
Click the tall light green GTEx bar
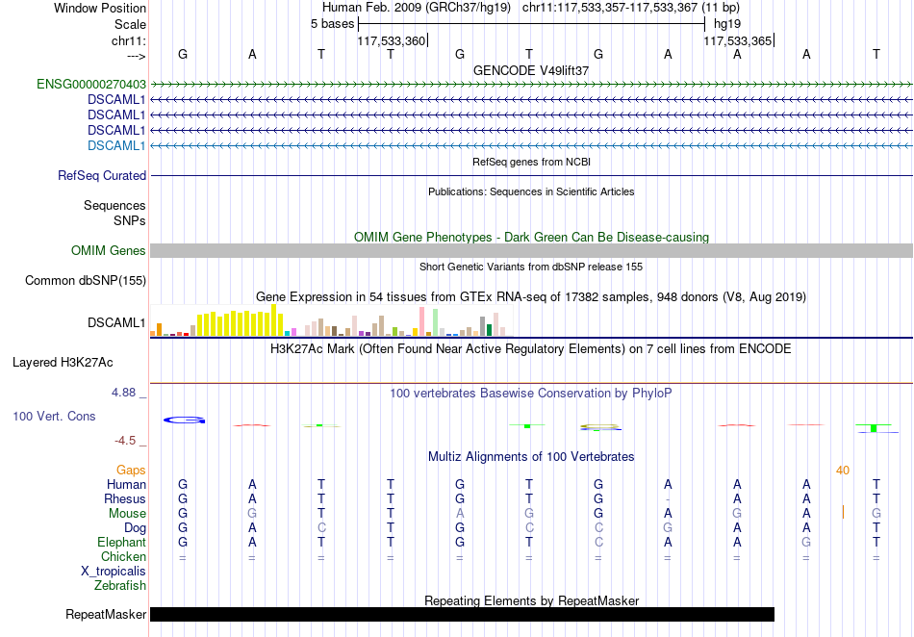point(436,322)
